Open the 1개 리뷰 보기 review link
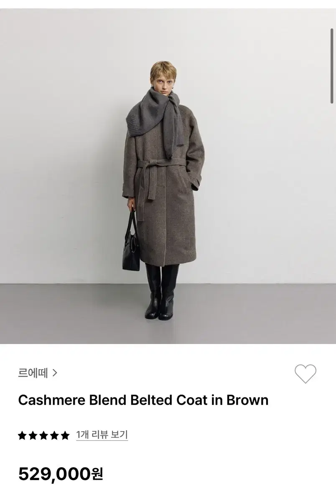This screenshot has width=336, height=501. point(102,435)
